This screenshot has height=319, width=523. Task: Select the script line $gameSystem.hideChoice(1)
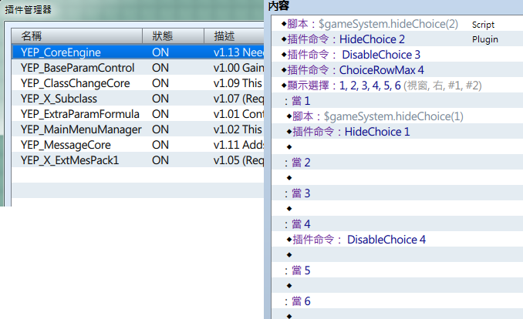coord(397,116)
